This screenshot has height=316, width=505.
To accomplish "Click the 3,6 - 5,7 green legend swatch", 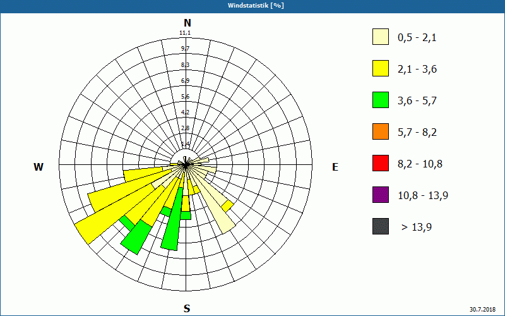I will click(381, 100).
